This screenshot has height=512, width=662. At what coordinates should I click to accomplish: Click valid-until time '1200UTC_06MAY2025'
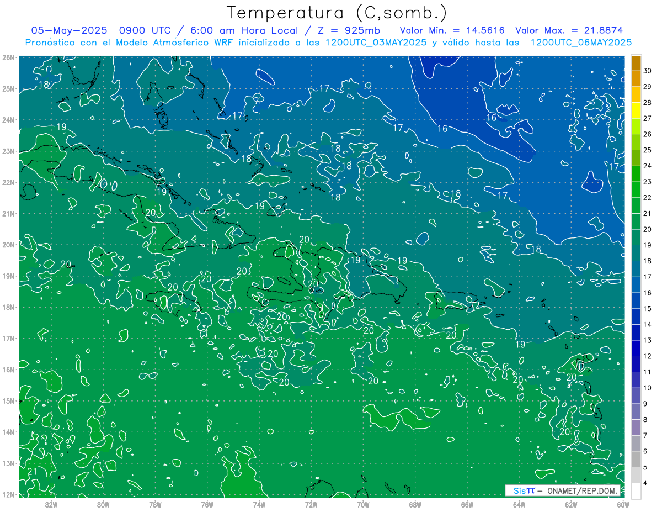[581, 42]
